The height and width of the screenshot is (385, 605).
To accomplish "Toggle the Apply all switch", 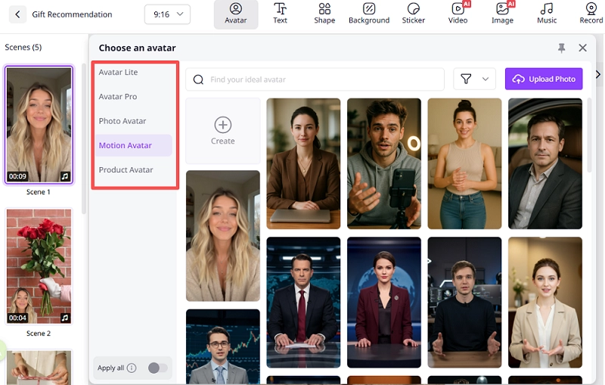I will tap(158, 368).
